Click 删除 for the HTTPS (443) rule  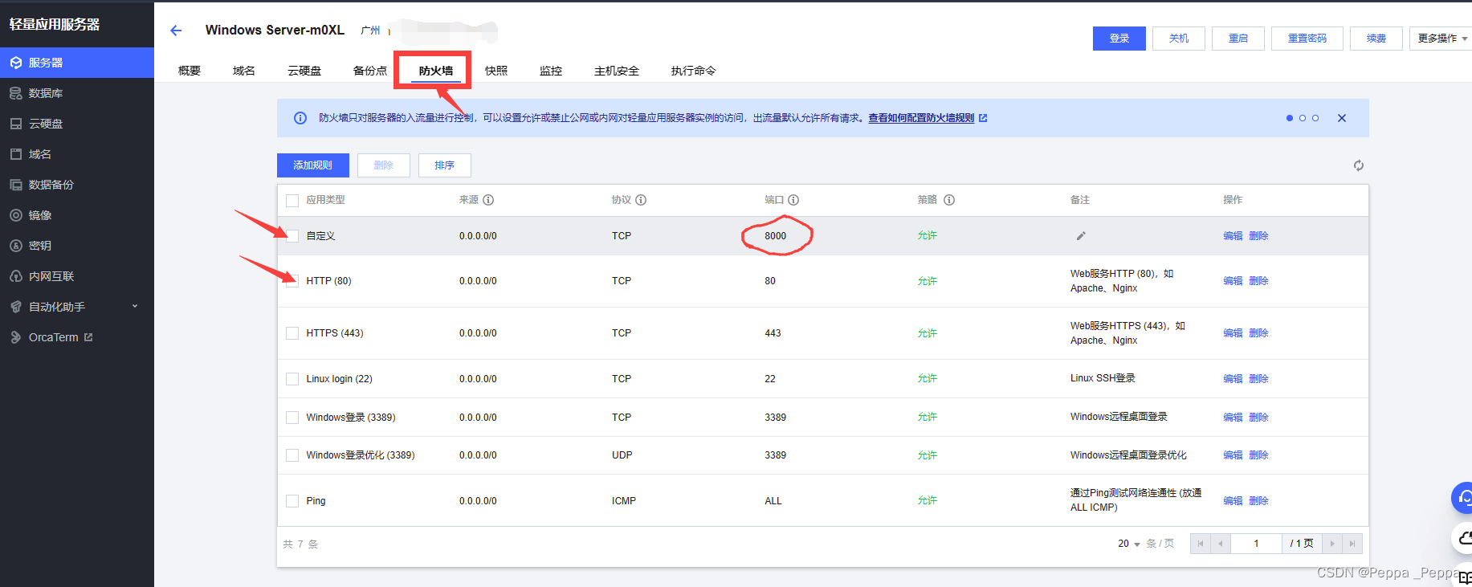coord(1258,333)
